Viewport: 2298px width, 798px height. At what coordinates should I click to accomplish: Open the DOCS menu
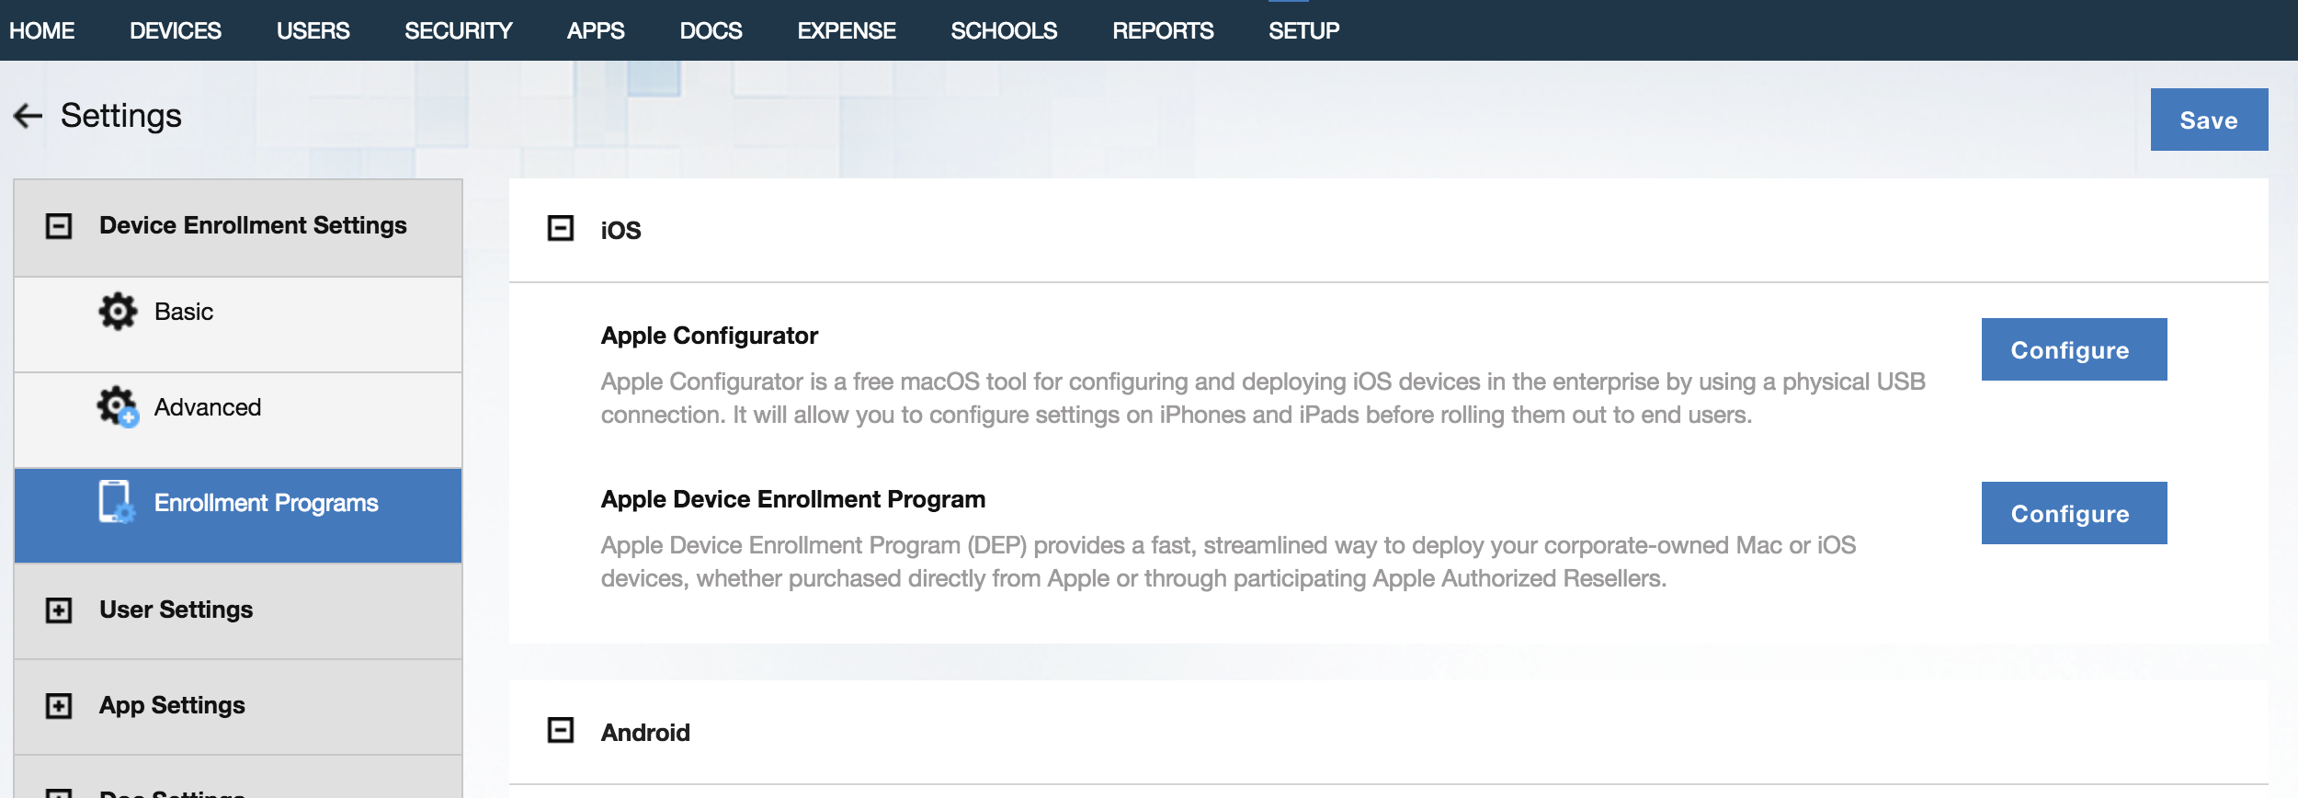coord(711,30)
